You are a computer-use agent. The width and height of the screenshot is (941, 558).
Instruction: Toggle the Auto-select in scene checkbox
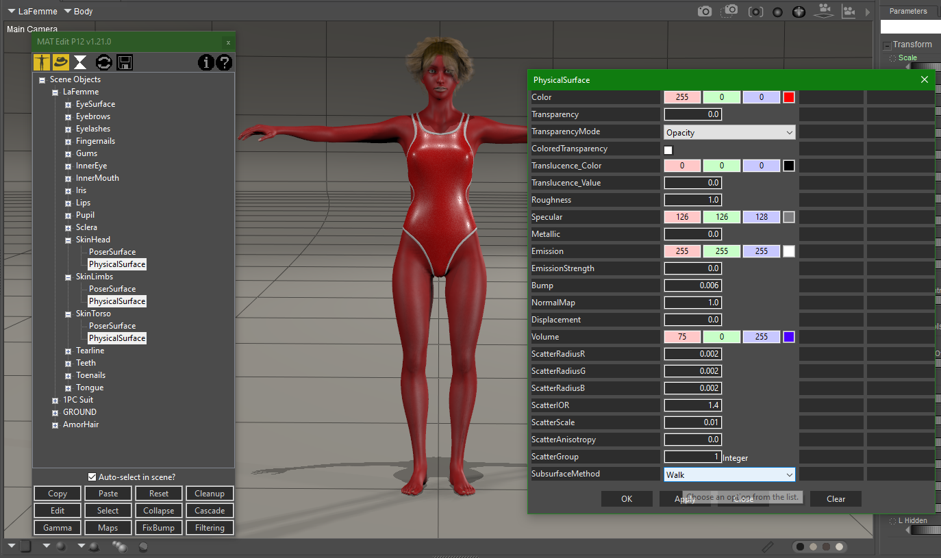click(92, 477)
